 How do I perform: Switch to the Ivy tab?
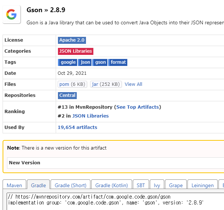[x=157, y=185]
